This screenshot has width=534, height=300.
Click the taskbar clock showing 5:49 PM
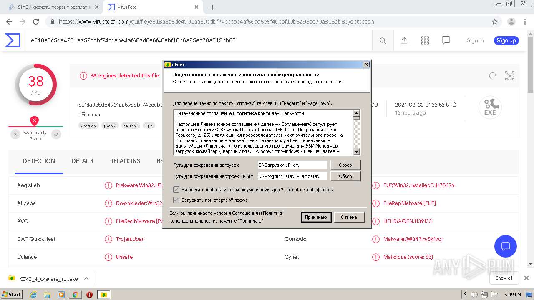pos(512,295)
